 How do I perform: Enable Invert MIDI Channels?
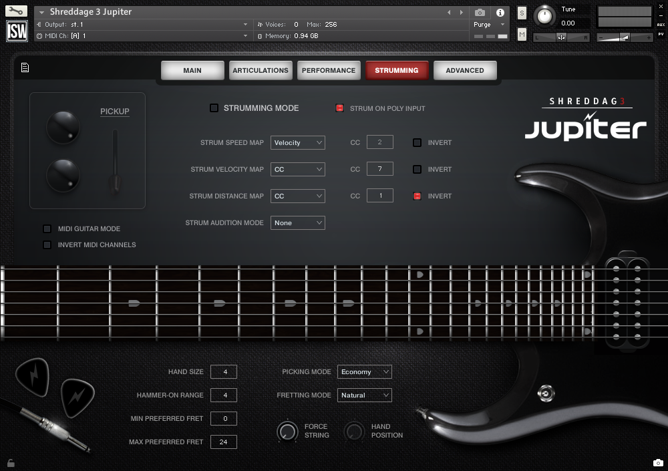coord(47,245)
